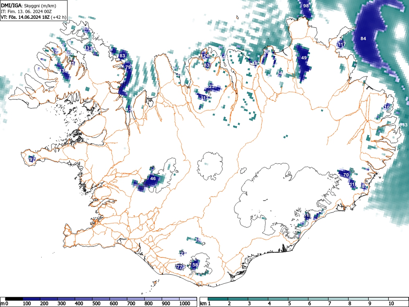Click the legend swatch between 100 and 200 m

(x=31, y=299)
